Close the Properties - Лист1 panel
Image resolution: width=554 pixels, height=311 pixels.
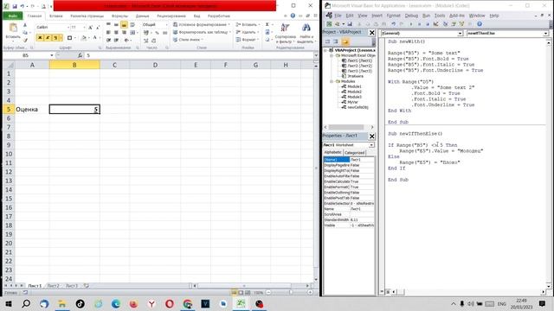(x=371, y=136)
